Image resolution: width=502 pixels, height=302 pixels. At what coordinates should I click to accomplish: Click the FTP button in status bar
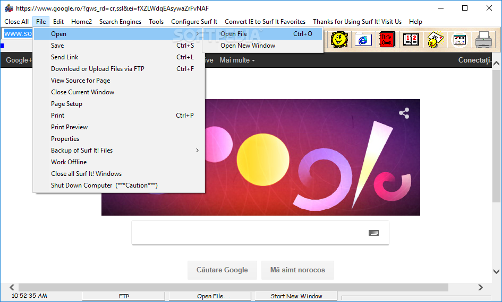click(x=124, y=296)
